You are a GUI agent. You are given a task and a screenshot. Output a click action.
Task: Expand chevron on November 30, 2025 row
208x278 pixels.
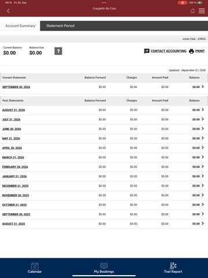point(203,195)
